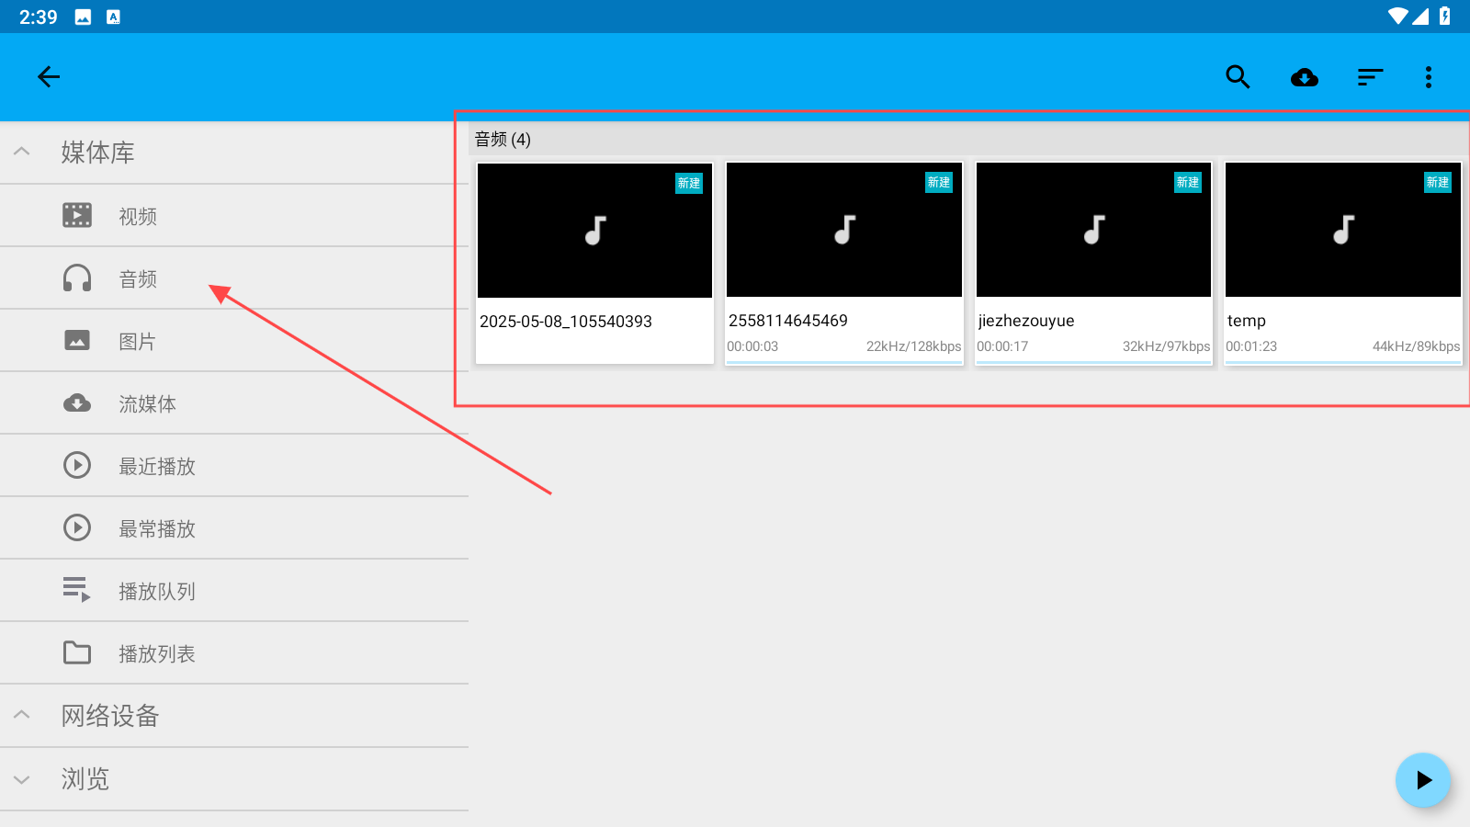Tap the image notification icon in status bar
The width and height of the screenshot is (1470, 827).
pyautogui.click(x=83, y=17)
